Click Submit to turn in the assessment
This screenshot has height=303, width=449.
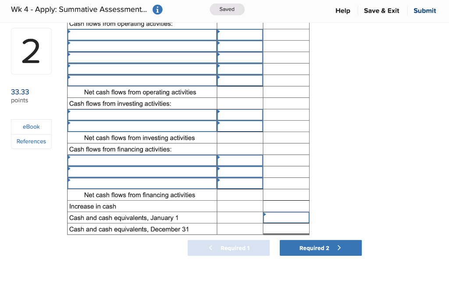tap(424, 10)
